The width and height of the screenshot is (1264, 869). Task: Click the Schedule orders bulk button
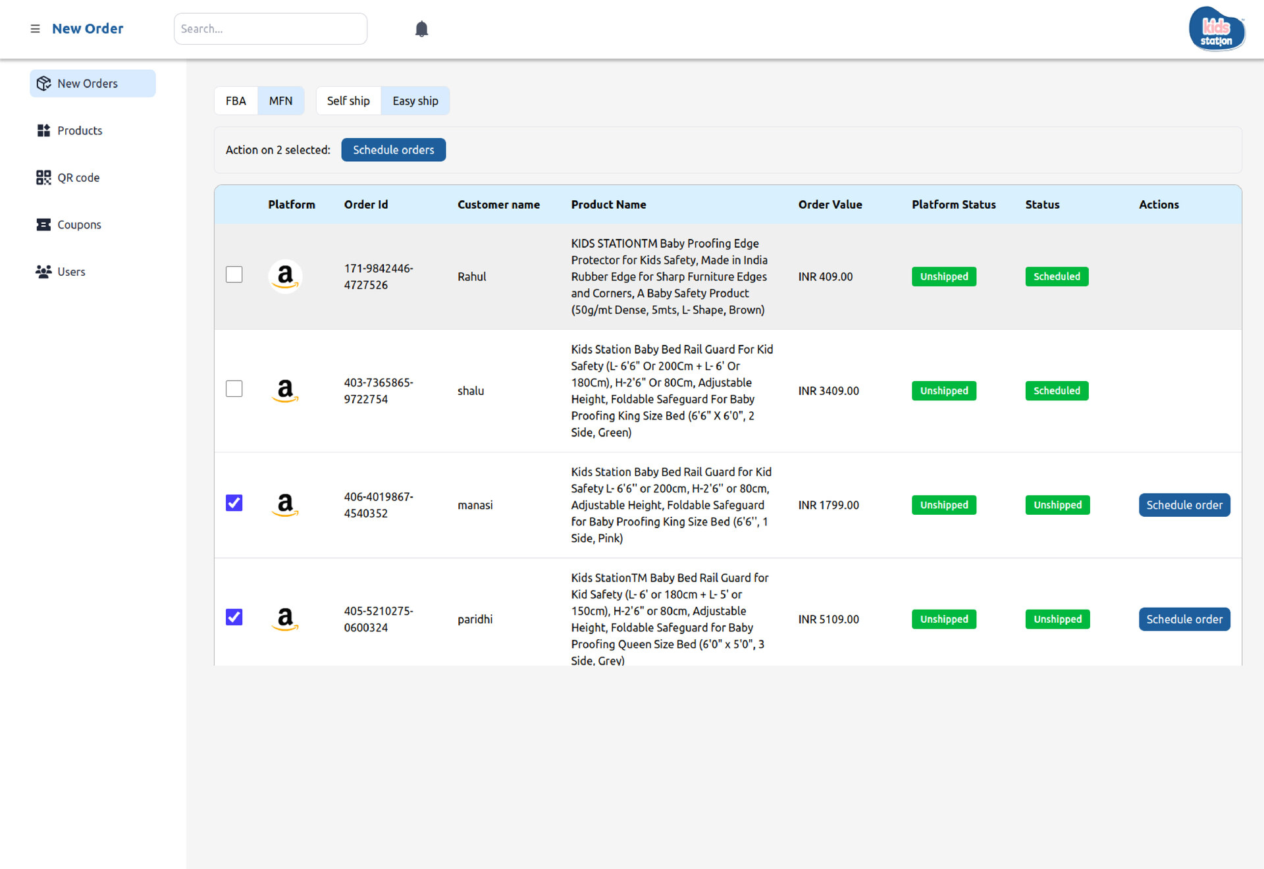pos(394,150)
